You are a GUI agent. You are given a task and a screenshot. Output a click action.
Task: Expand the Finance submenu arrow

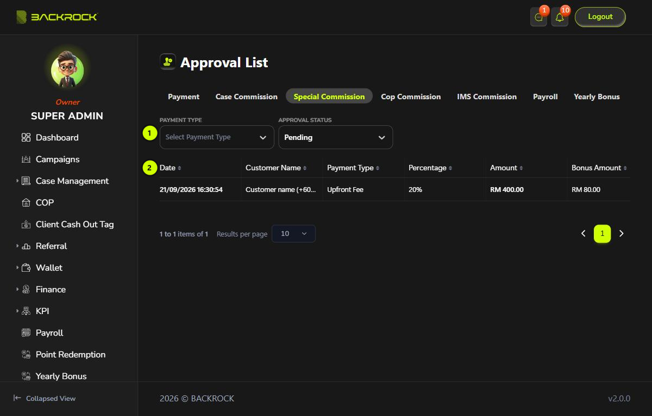coord(17,290)
